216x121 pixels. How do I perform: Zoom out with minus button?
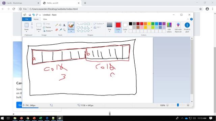coord(167,105)
